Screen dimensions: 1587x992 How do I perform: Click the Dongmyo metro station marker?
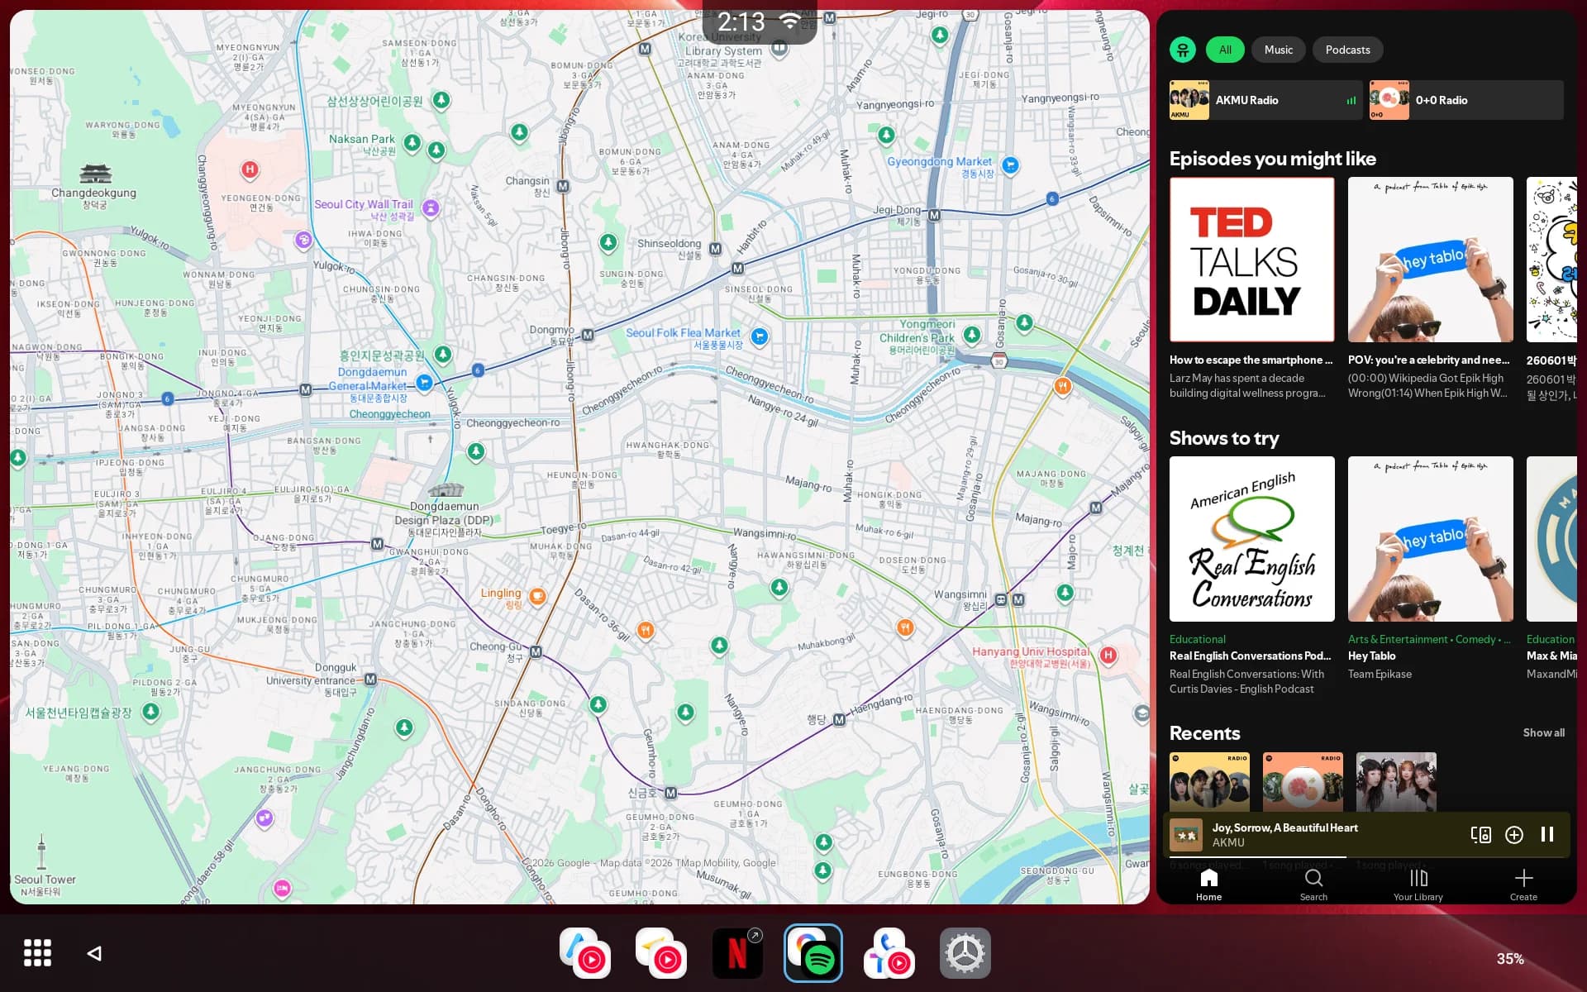coord(588,335)
